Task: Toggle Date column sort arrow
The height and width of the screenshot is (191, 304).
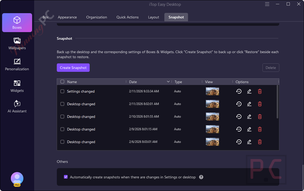Action: pos(168,82)
